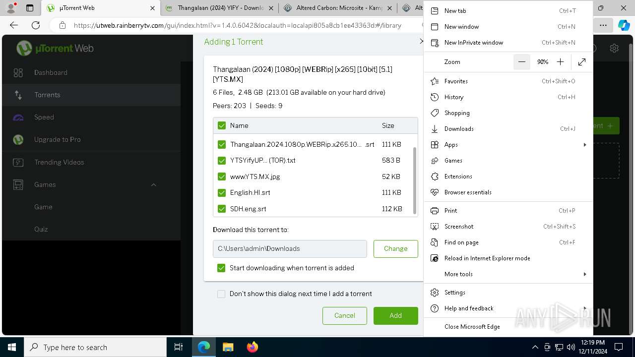This screenshot has width=635, height=357.
Task: Open Trending Videos icon
Action: click(18, 162)
